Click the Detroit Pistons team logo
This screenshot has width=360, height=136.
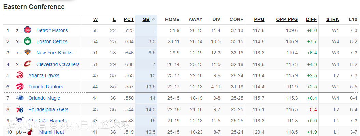click(28, 30)
